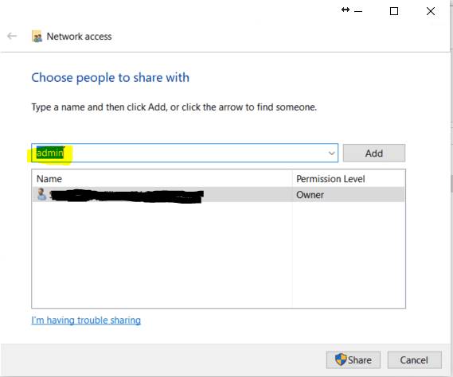Click the horizontal resize arrows icon
This screenshot has width=453, height=377.
click(x=346, y=10)
